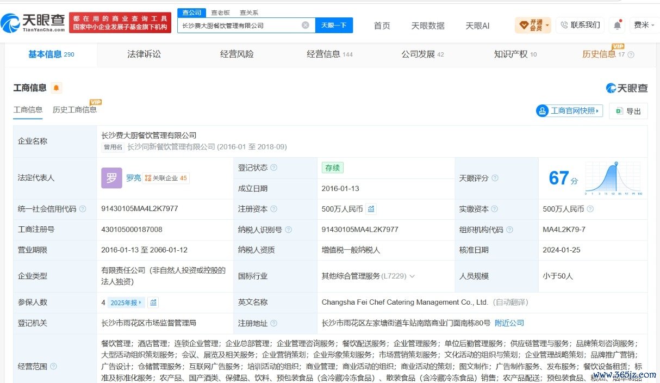Click the help icon beside 注册资本 label

click(x=274, y=209)
